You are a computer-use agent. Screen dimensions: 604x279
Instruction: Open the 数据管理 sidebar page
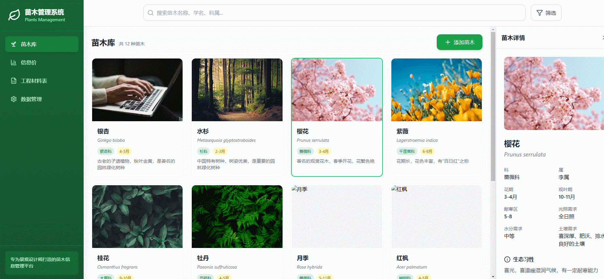[x=42, y=99]
